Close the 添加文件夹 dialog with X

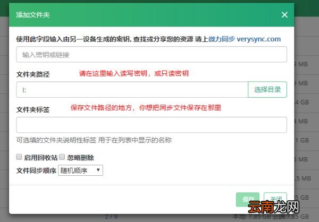pos(284,15)
